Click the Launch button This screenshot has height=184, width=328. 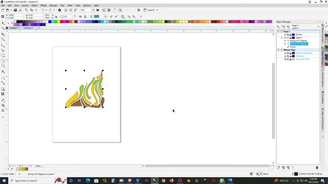click(x=149, y=10)
